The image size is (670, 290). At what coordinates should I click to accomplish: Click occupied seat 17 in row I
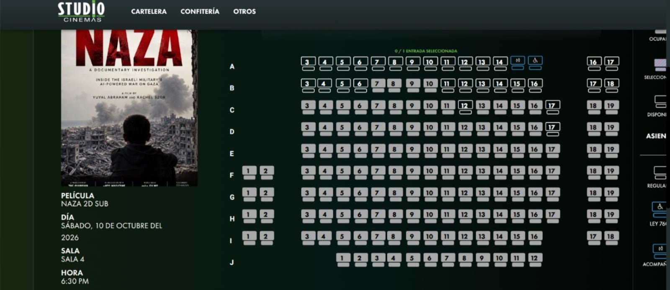[594, 238]
